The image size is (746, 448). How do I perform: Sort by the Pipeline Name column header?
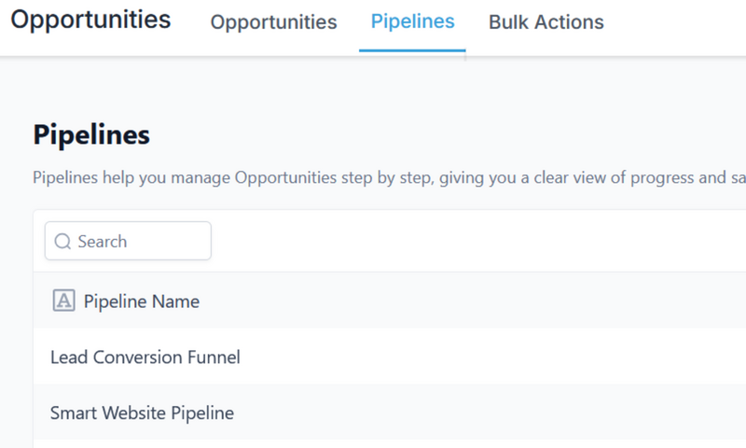click(142, 301)
